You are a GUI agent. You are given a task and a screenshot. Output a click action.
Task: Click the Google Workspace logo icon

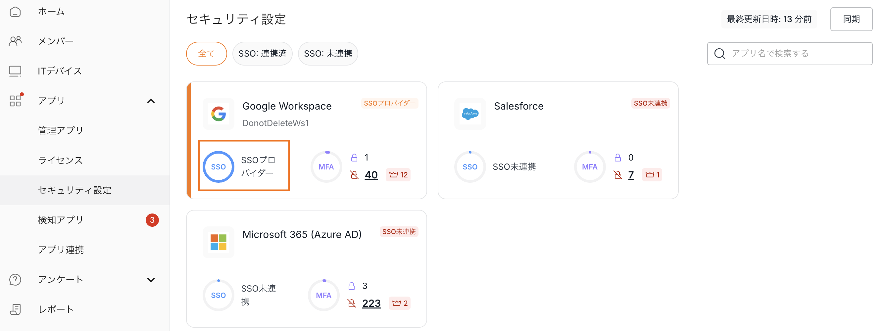(218, 114)
